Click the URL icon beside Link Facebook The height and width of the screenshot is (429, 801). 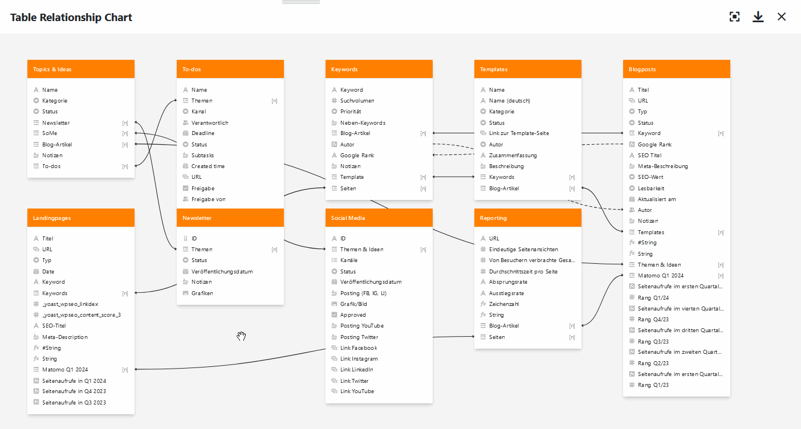pos(335,348)
